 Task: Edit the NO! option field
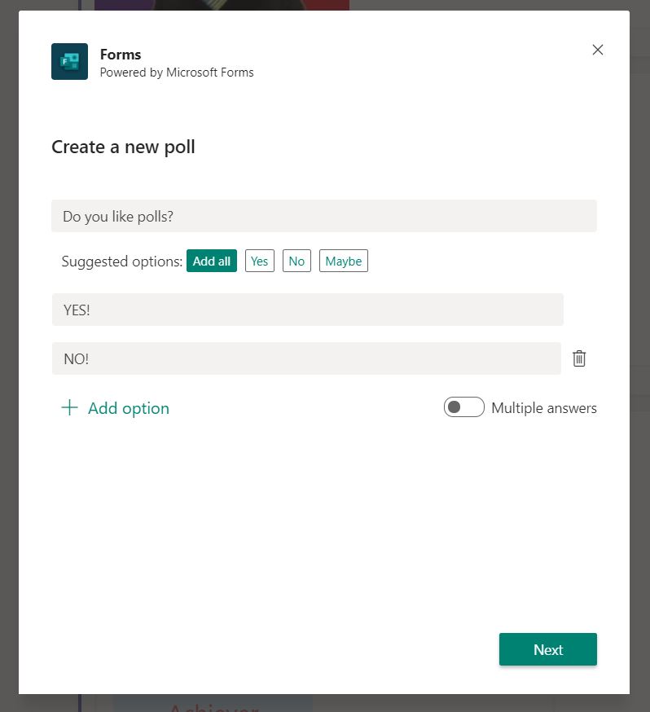pos(306,358)
